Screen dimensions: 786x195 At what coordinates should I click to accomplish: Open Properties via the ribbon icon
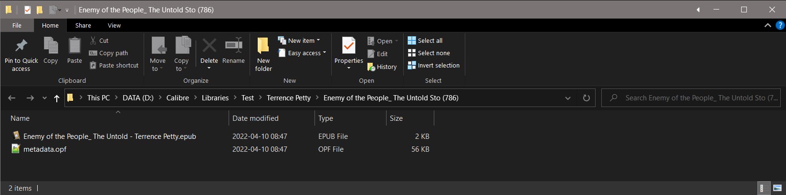pyautogui.click(x=348, y=47)
